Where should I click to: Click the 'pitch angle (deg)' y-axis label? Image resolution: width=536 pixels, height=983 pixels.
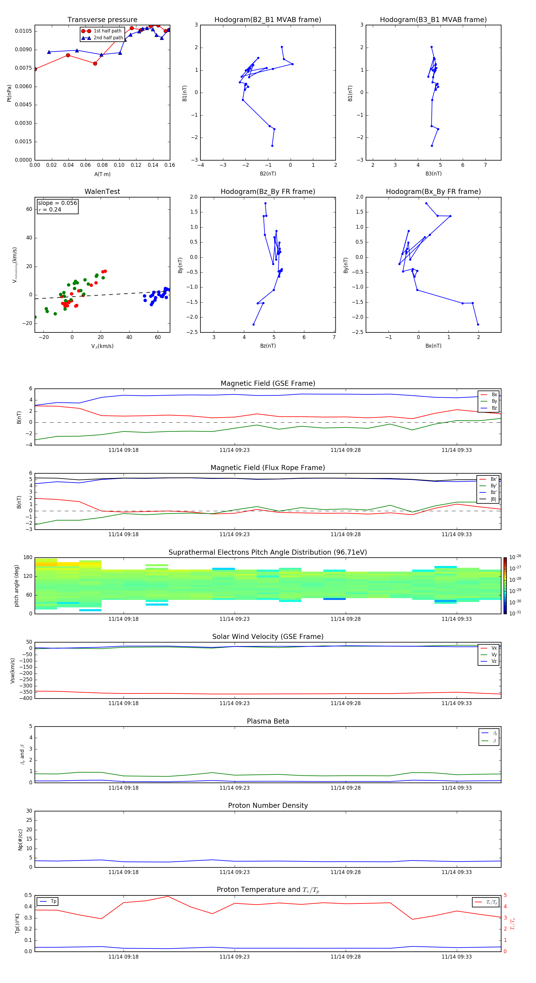point(16,586)
